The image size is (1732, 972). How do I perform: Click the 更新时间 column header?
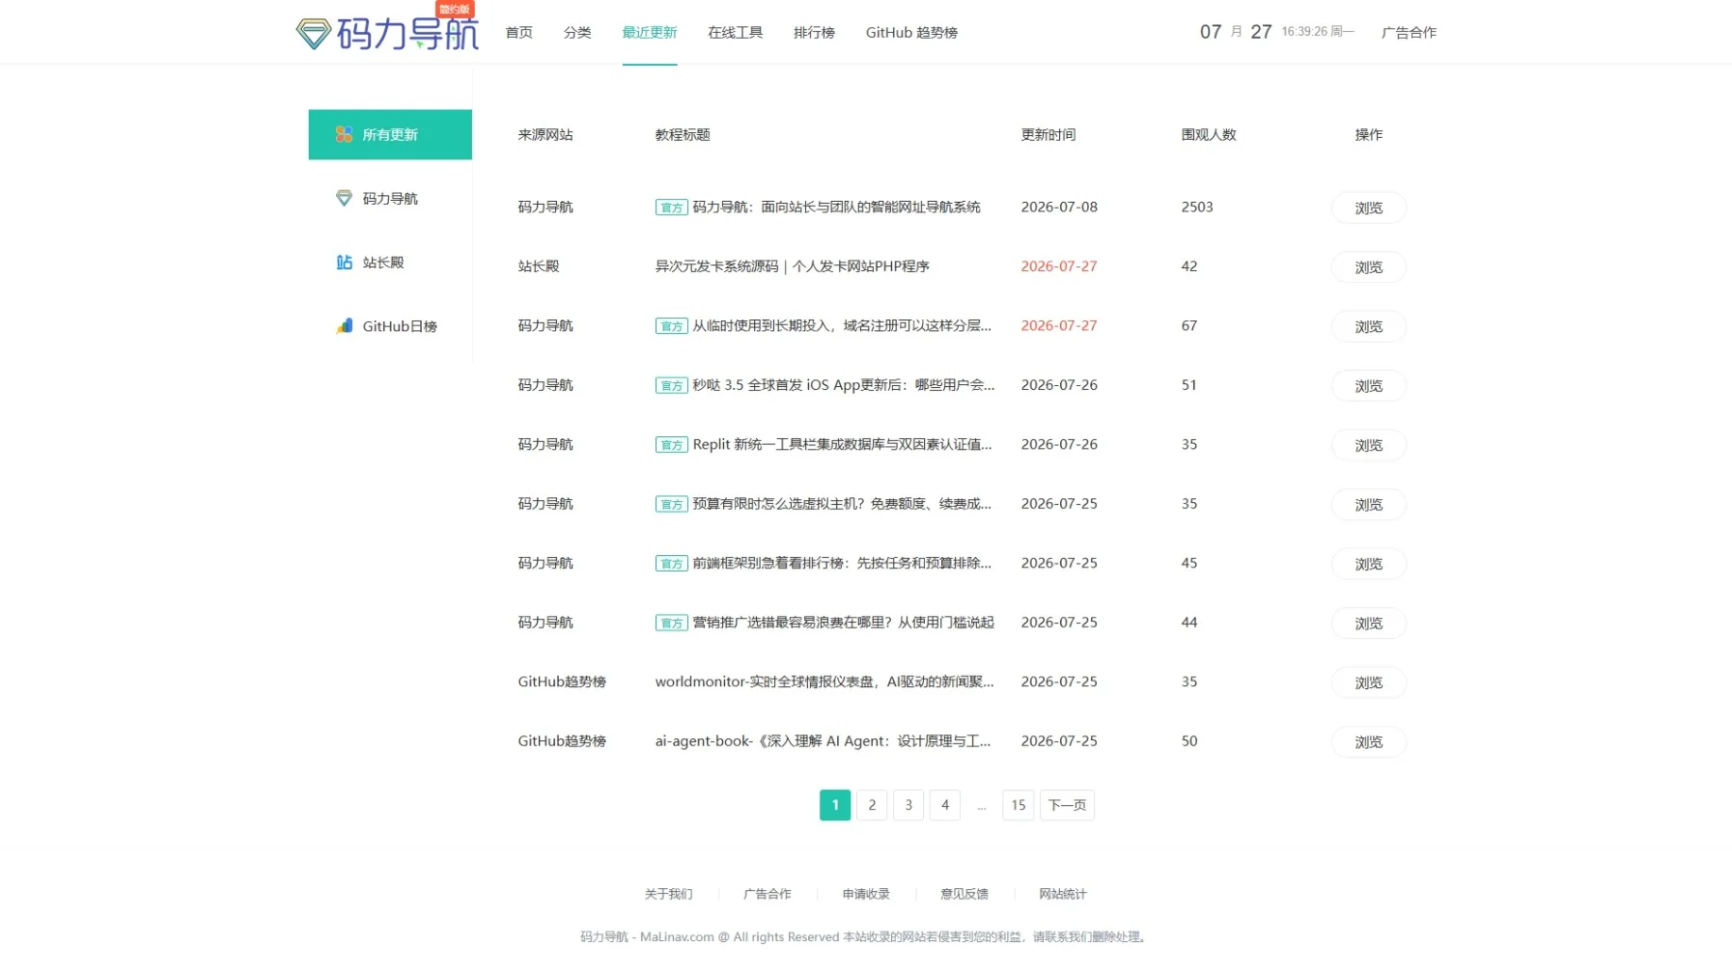(x=1048, y=134)
